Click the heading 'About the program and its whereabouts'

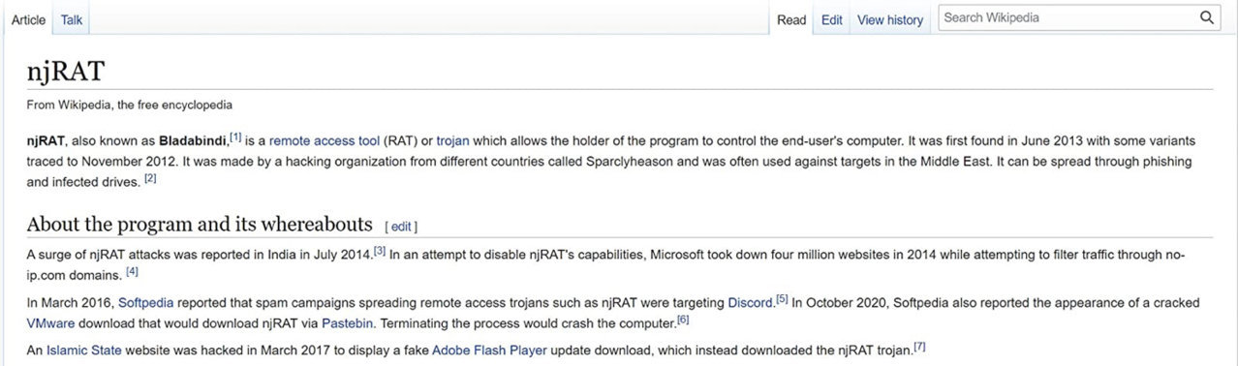coord(200,225)
